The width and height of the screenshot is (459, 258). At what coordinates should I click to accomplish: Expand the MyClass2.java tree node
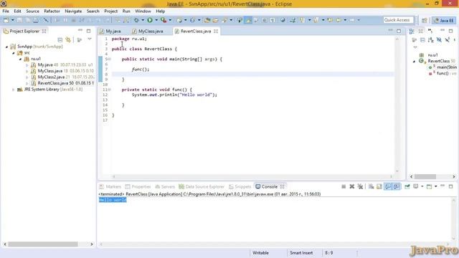tap(27, 77)
